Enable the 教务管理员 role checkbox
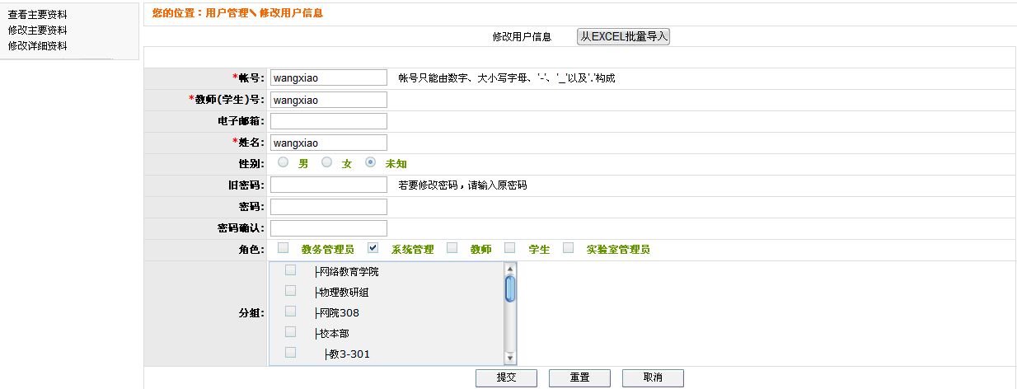The image size is (1017, 389). tap(284, 248)
